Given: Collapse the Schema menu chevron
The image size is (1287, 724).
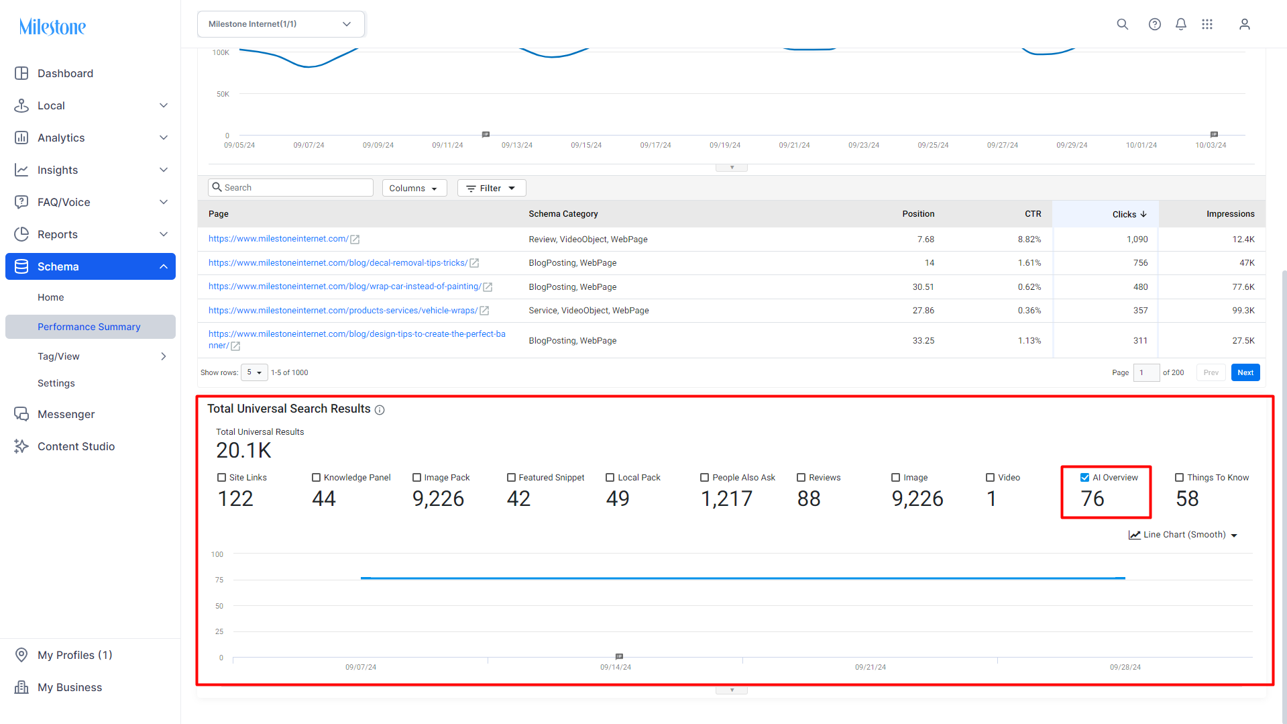Looking at the screenshot, I should [x=164, y=266].
